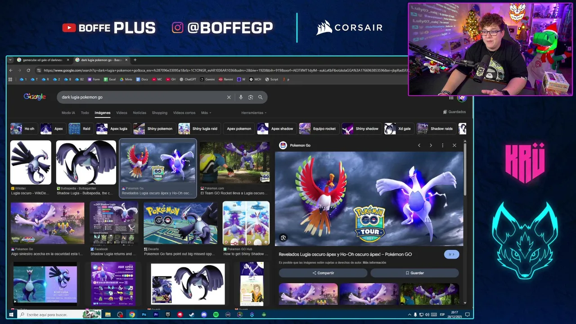Open Wikidex Lugia oscuro thumbnail
The height and width of the screenshot is (324, 576).
pos(31,162)
